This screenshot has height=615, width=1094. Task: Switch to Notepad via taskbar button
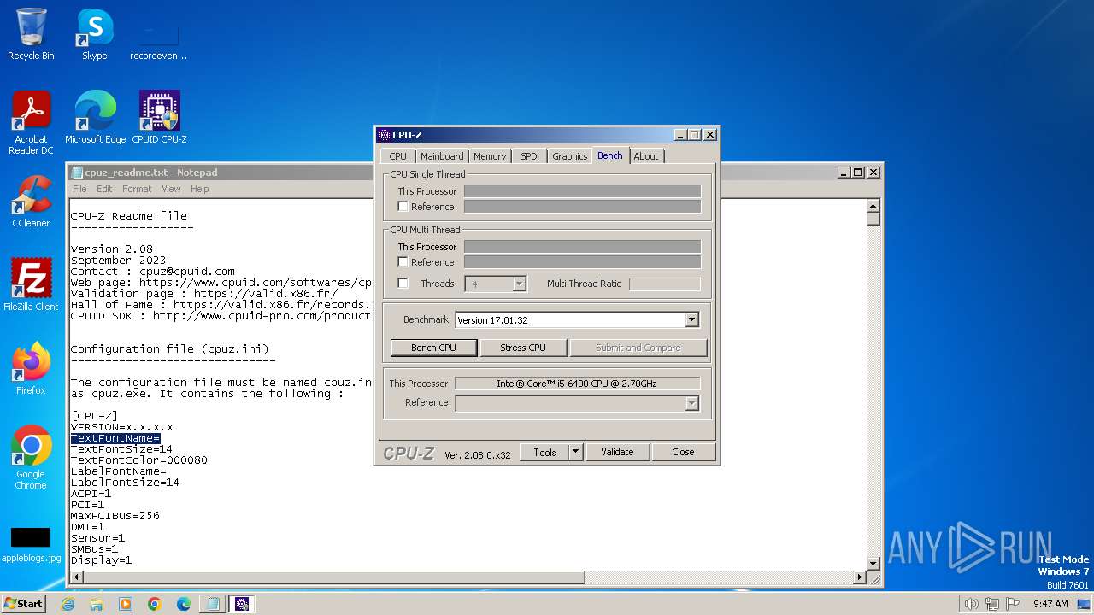213,604
